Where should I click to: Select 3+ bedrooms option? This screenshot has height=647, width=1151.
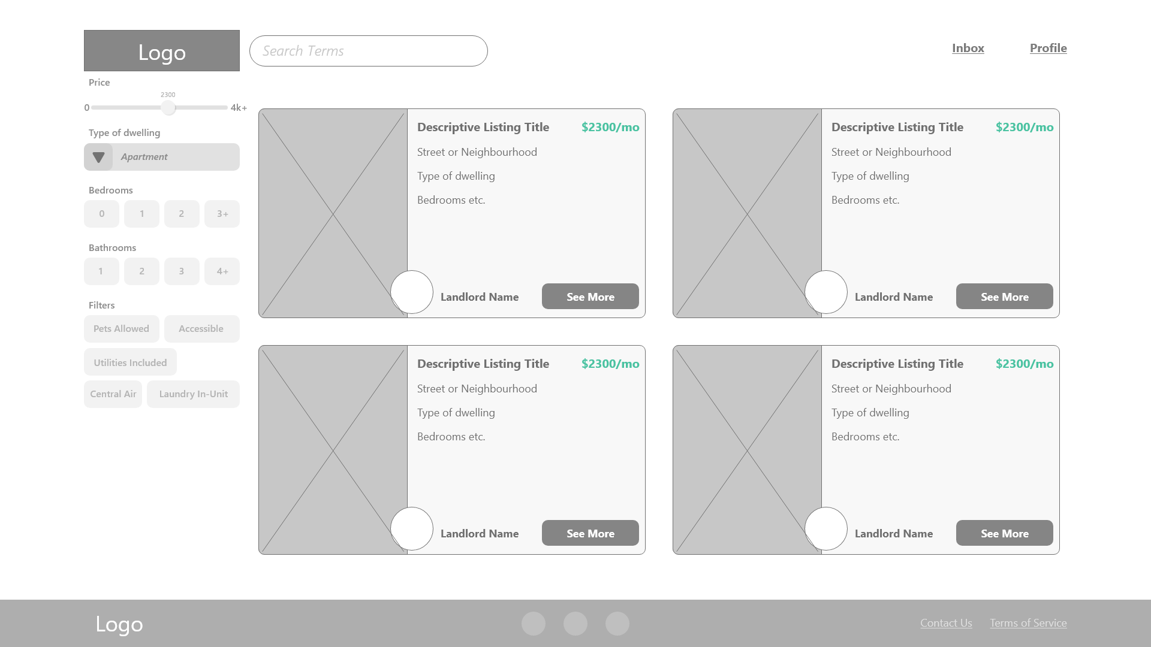(222, 214)
